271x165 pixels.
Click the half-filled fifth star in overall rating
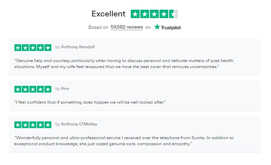coord(173,14)
